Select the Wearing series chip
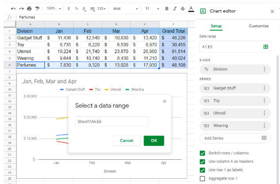280x184 pixels. [235, 126]
